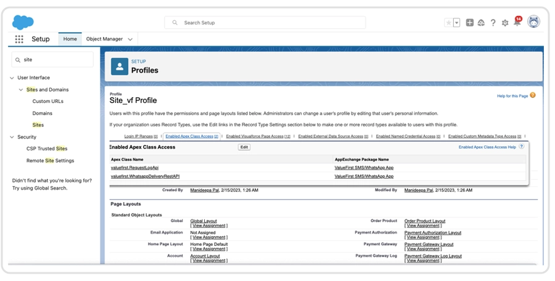This screenshot has height=281, width=555.
Task: Click the favorites star icon
Action: point(448,23)
